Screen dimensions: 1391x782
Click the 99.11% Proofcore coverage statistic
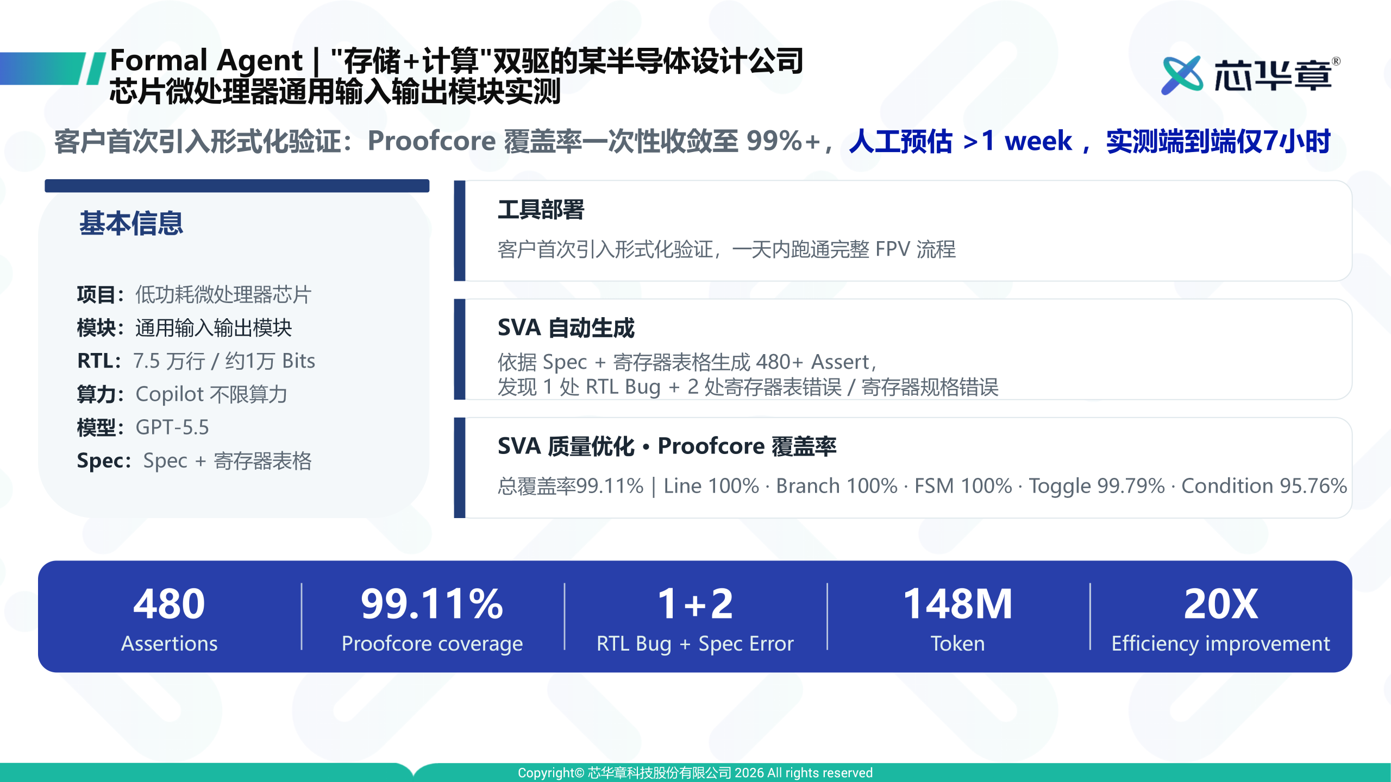pos(432,618)
